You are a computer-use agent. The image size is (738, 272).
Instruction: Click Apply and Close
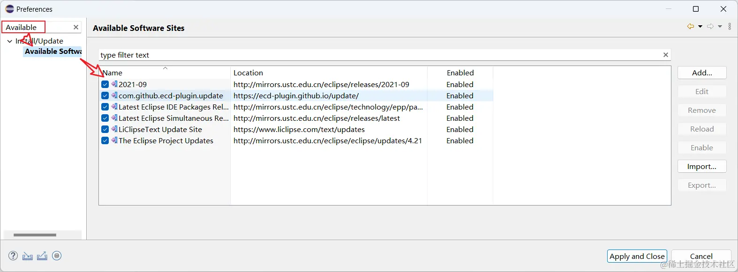click(x=637, y=256)
